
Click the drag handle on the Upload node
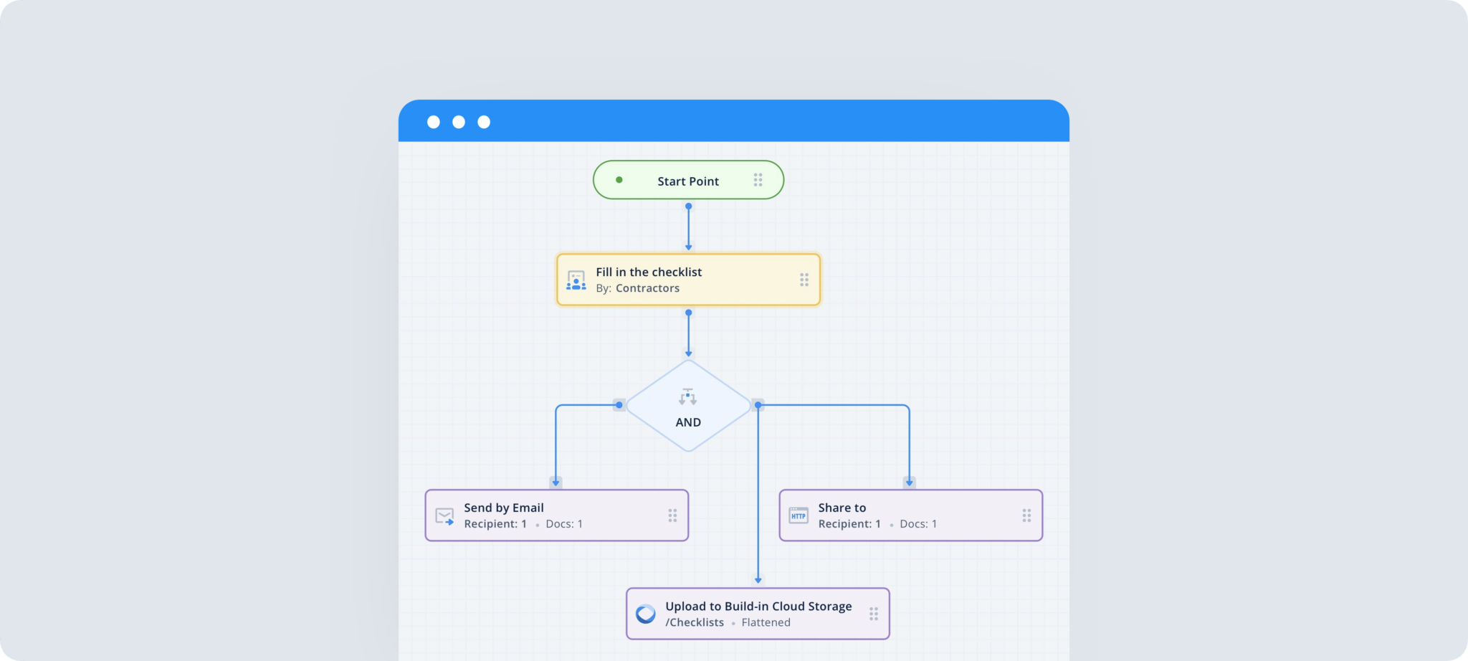873,614
